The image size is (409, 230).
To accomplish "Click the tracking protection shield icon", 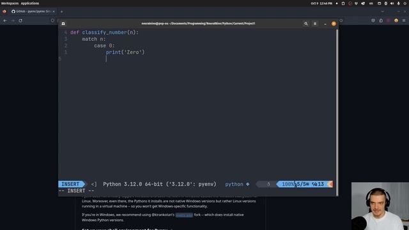I will (x=52, y=20).
